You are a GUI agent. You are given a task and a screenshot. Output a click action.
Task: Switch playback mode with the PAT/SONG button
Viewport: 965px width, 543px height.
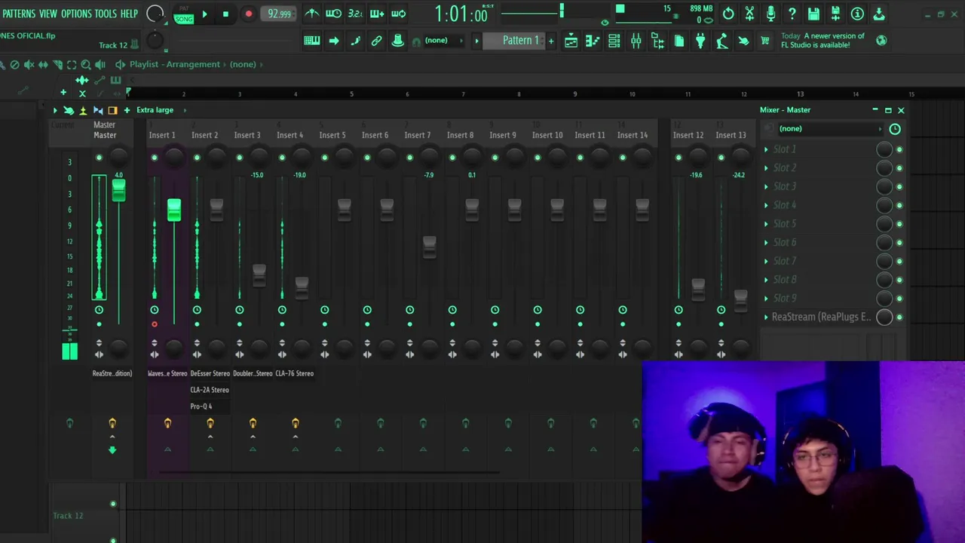point(184,14)
